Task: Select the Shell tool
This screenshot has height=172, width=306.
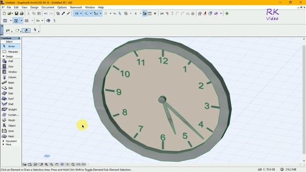Action: 11,104
